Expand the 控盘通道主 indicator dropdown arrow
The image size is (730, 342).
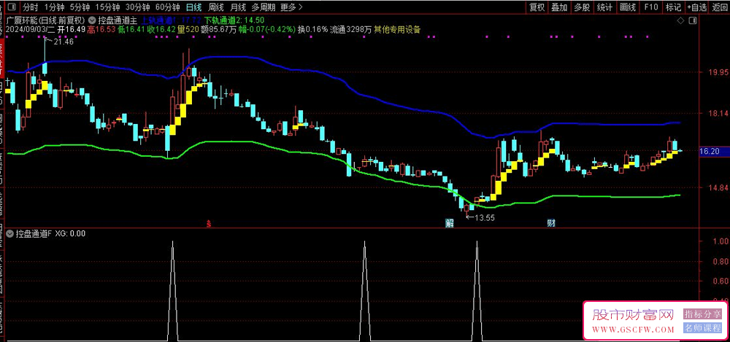click(x=92, y=20)
